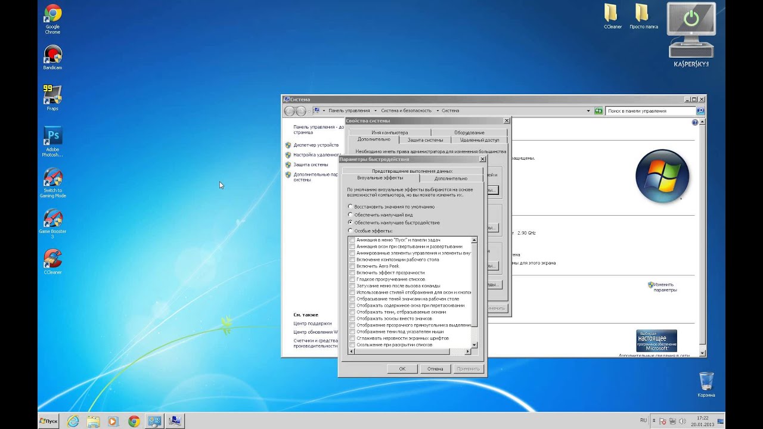Screen dimensions: 763x429
Task: Click the refresh button beside the address bar
Action: [x=598, y=111]
